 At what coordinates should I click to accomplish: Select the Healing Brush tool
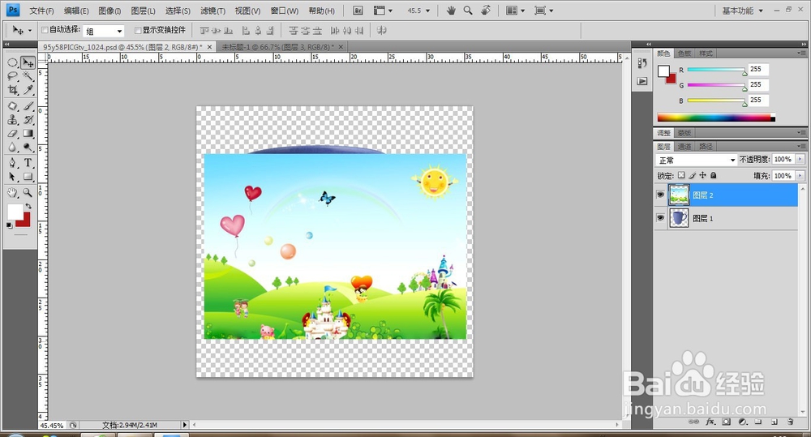pos(13,106)
